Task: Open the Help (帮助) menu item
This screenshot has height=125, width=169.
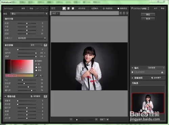Action: 163,8
